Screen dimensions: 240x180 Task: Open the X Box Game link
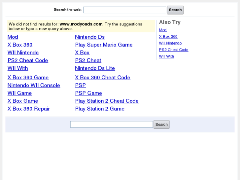(x=23, y=101)
